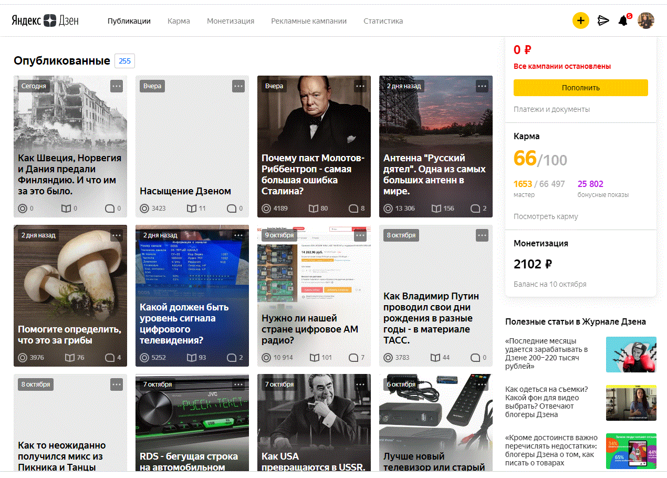Open notifications bell icon
667x478 pixels.
click(x=623, y=21)
